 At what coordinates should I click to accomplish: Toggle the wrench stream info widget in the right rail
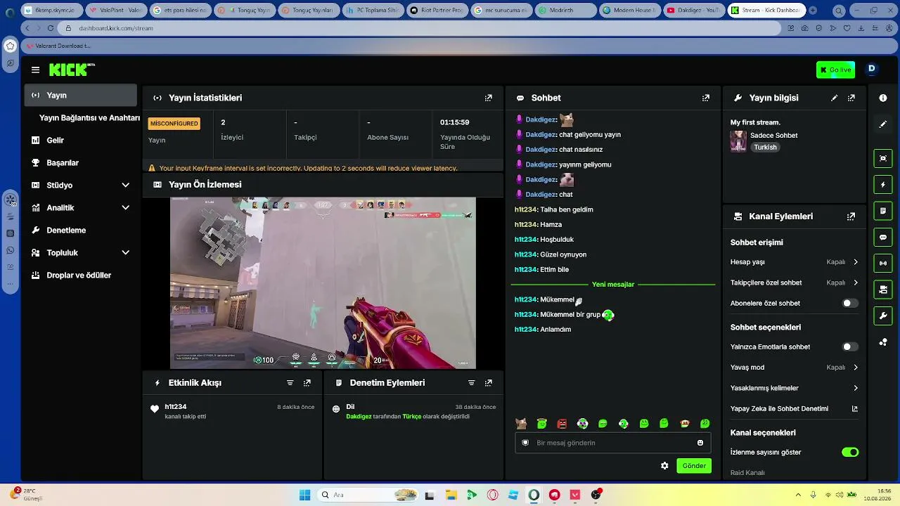coord(883,316)
